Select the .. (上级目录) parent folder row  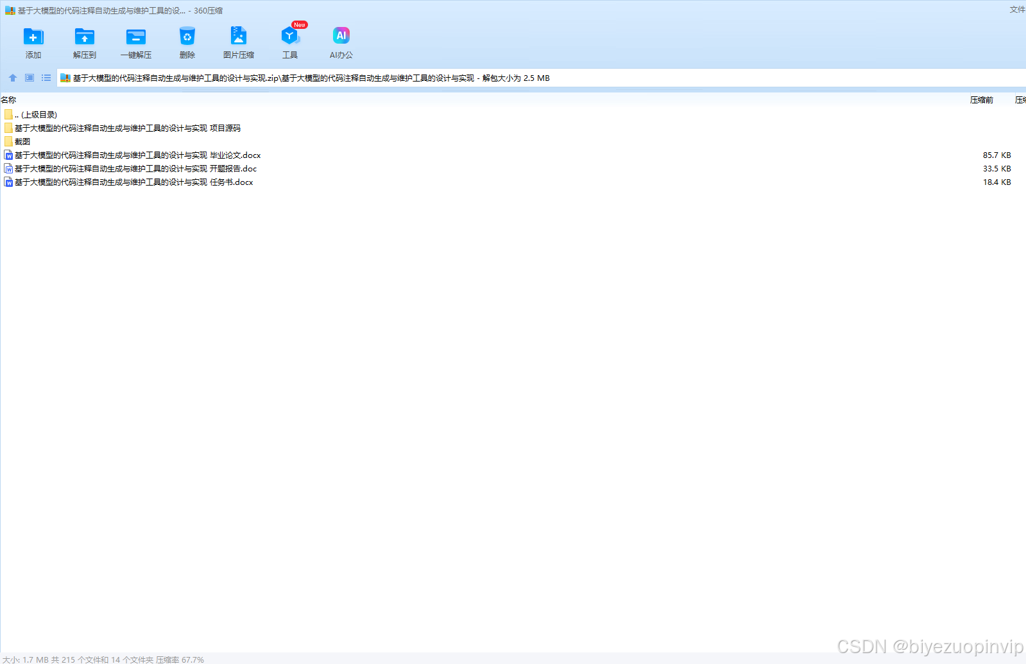[x=513, y=114]
